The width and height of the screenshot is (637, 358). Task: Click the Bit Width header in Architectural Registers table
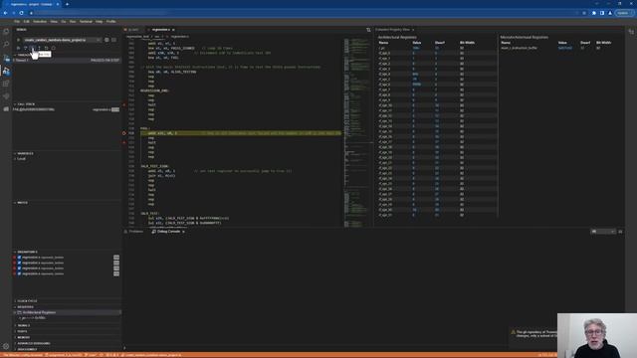point(467,43)
